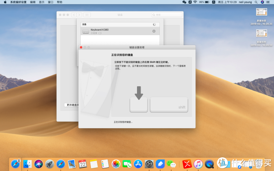Open Launchpad rocket icon in dock
This screenshot has width=274, height=171.
coord(50,164)
